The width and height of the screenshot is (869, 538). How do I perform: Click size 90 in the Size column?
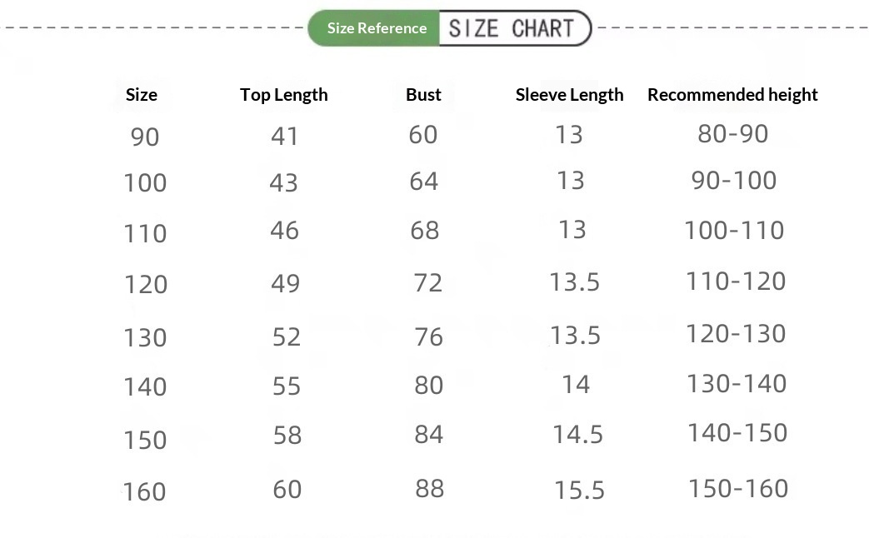(145, 137)
